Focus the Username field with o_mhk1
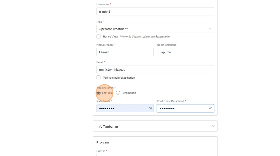The height and width of the screenshot is (156, 280). click(x=155, y=11)
